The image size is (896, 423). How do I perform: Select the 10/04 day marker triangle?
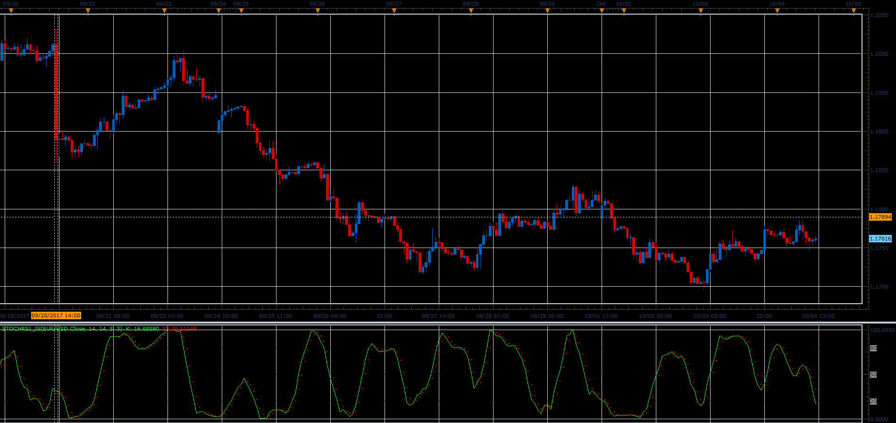[777, 11]
